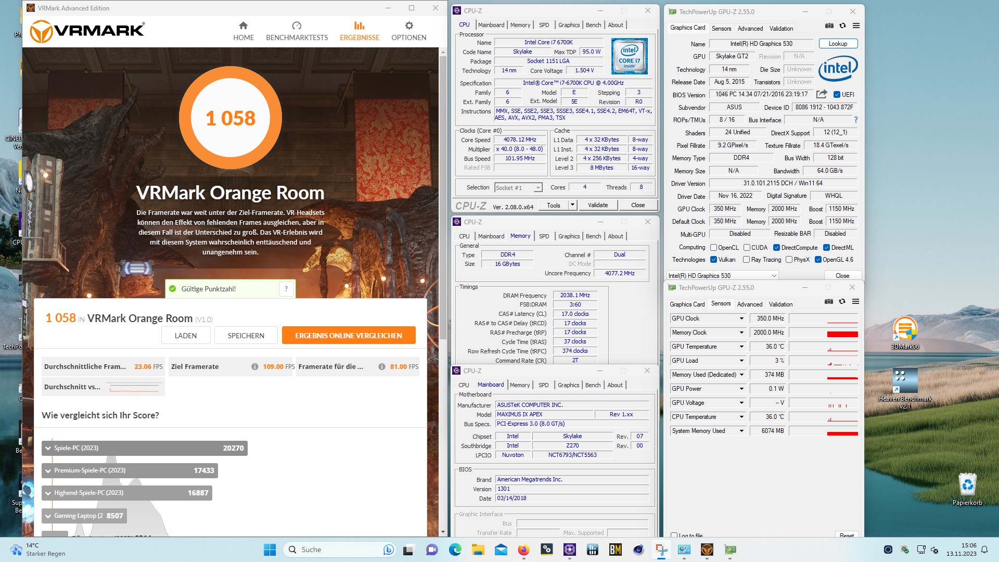Viewport: 999px width, 562px height.
Task: Click camera icon in GPU-Z Sensors window
Action: pos(829,302)
